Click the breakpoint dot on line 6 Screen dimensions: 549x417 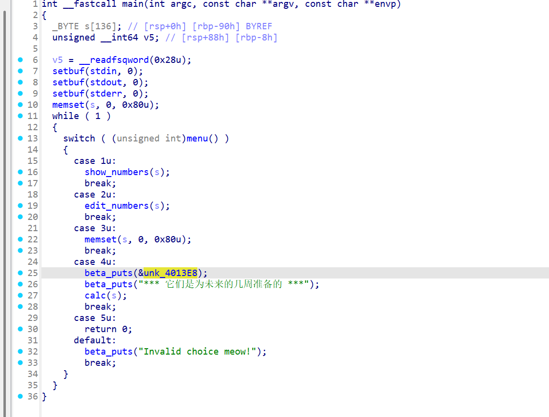(20, 60)
